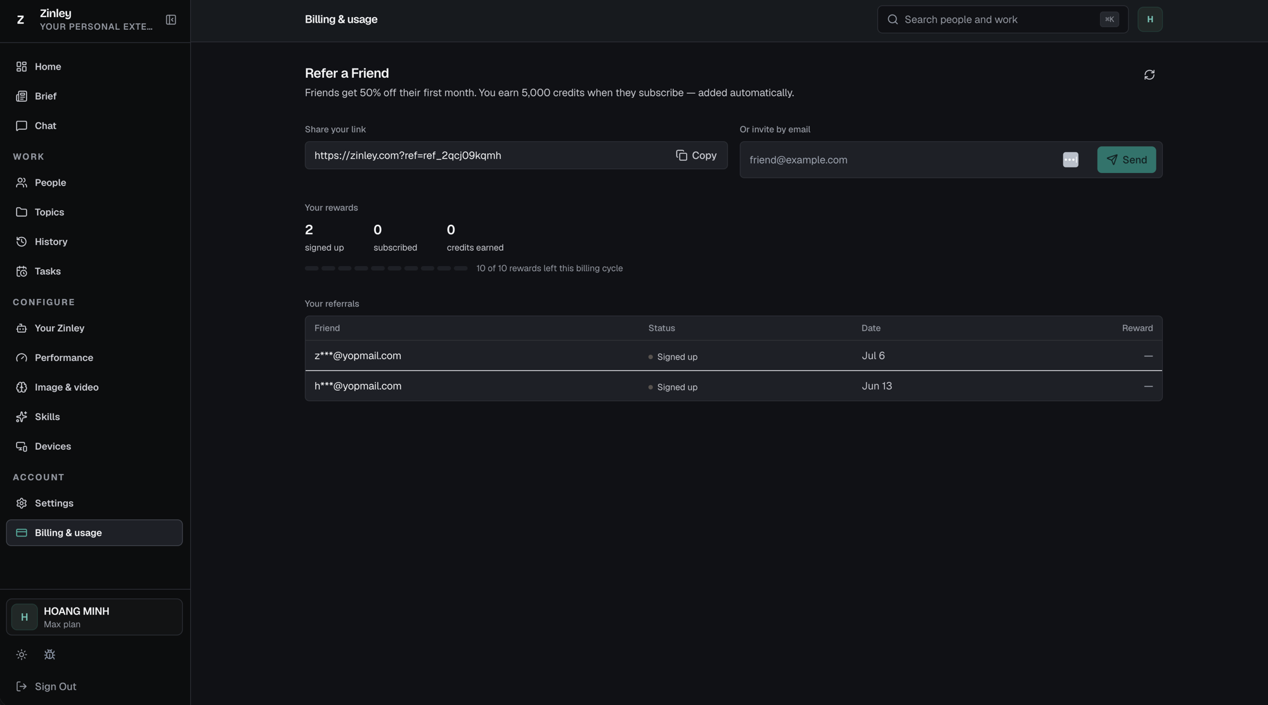This screenshot has height=705, width=1268.
Task: Click the Billing & usage card icon
Action: coord(22,533)
